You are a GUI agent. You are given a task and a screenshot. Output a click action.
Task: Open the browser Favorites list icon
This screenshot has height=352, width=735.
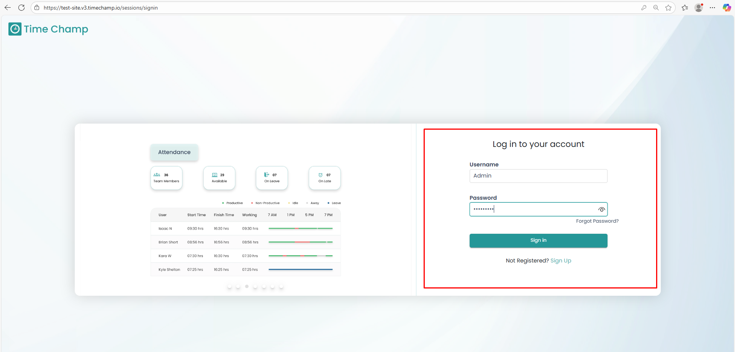[x=685, y=8]
